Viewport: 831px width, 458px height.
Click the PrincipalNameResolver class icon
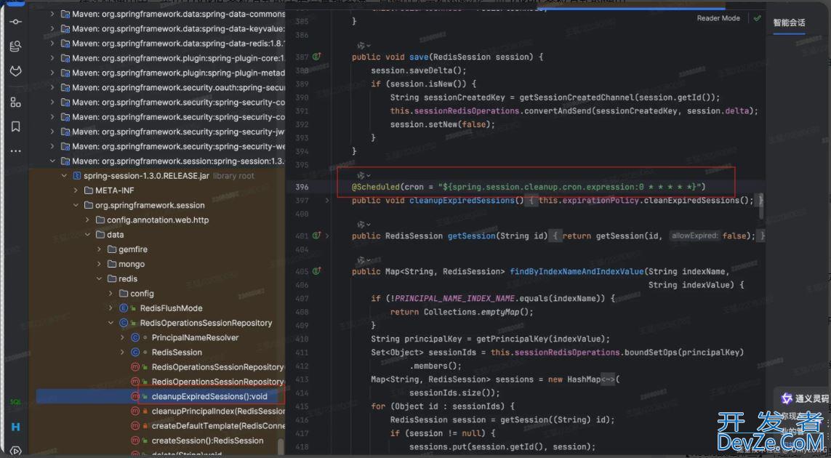[x=135, y=337]
